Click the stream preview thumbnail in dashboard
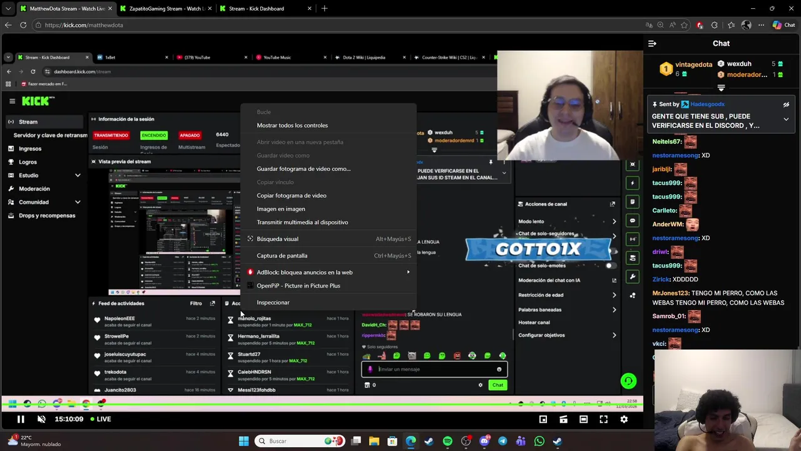This screenshot has width=801, height=451. [x=174, y=231]
